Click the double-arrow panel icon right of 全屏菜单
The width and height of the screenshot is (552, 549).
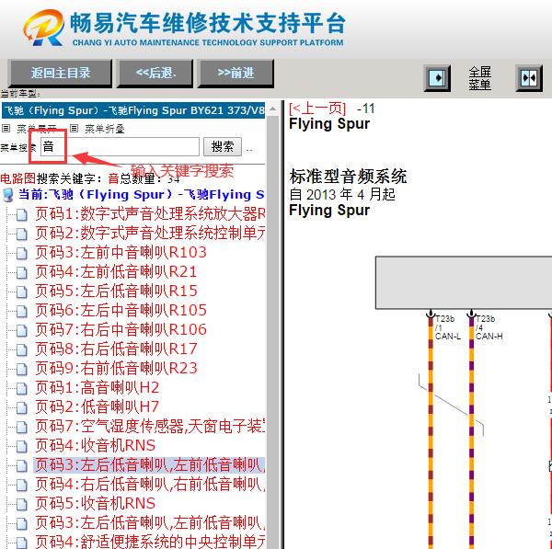click(x=529, y=78)
